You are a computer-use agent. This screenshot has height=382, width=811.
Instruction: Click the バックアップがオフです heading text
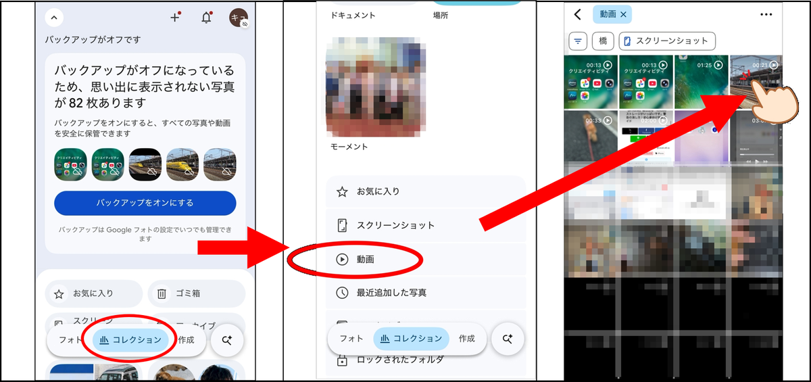93,40
